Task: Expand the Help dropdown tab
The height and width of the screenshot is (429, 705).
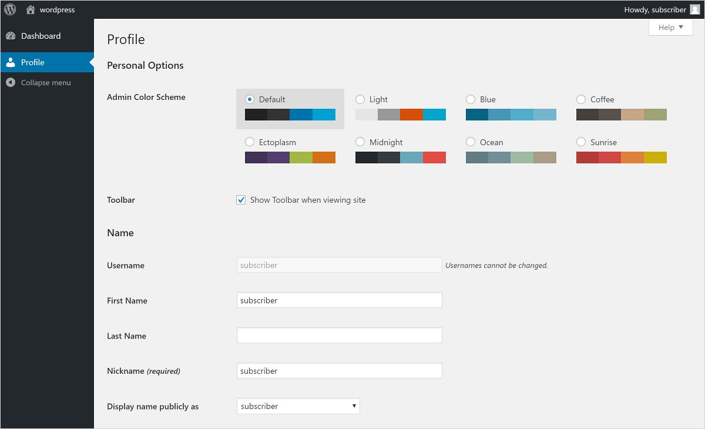Action: [670, 27]
